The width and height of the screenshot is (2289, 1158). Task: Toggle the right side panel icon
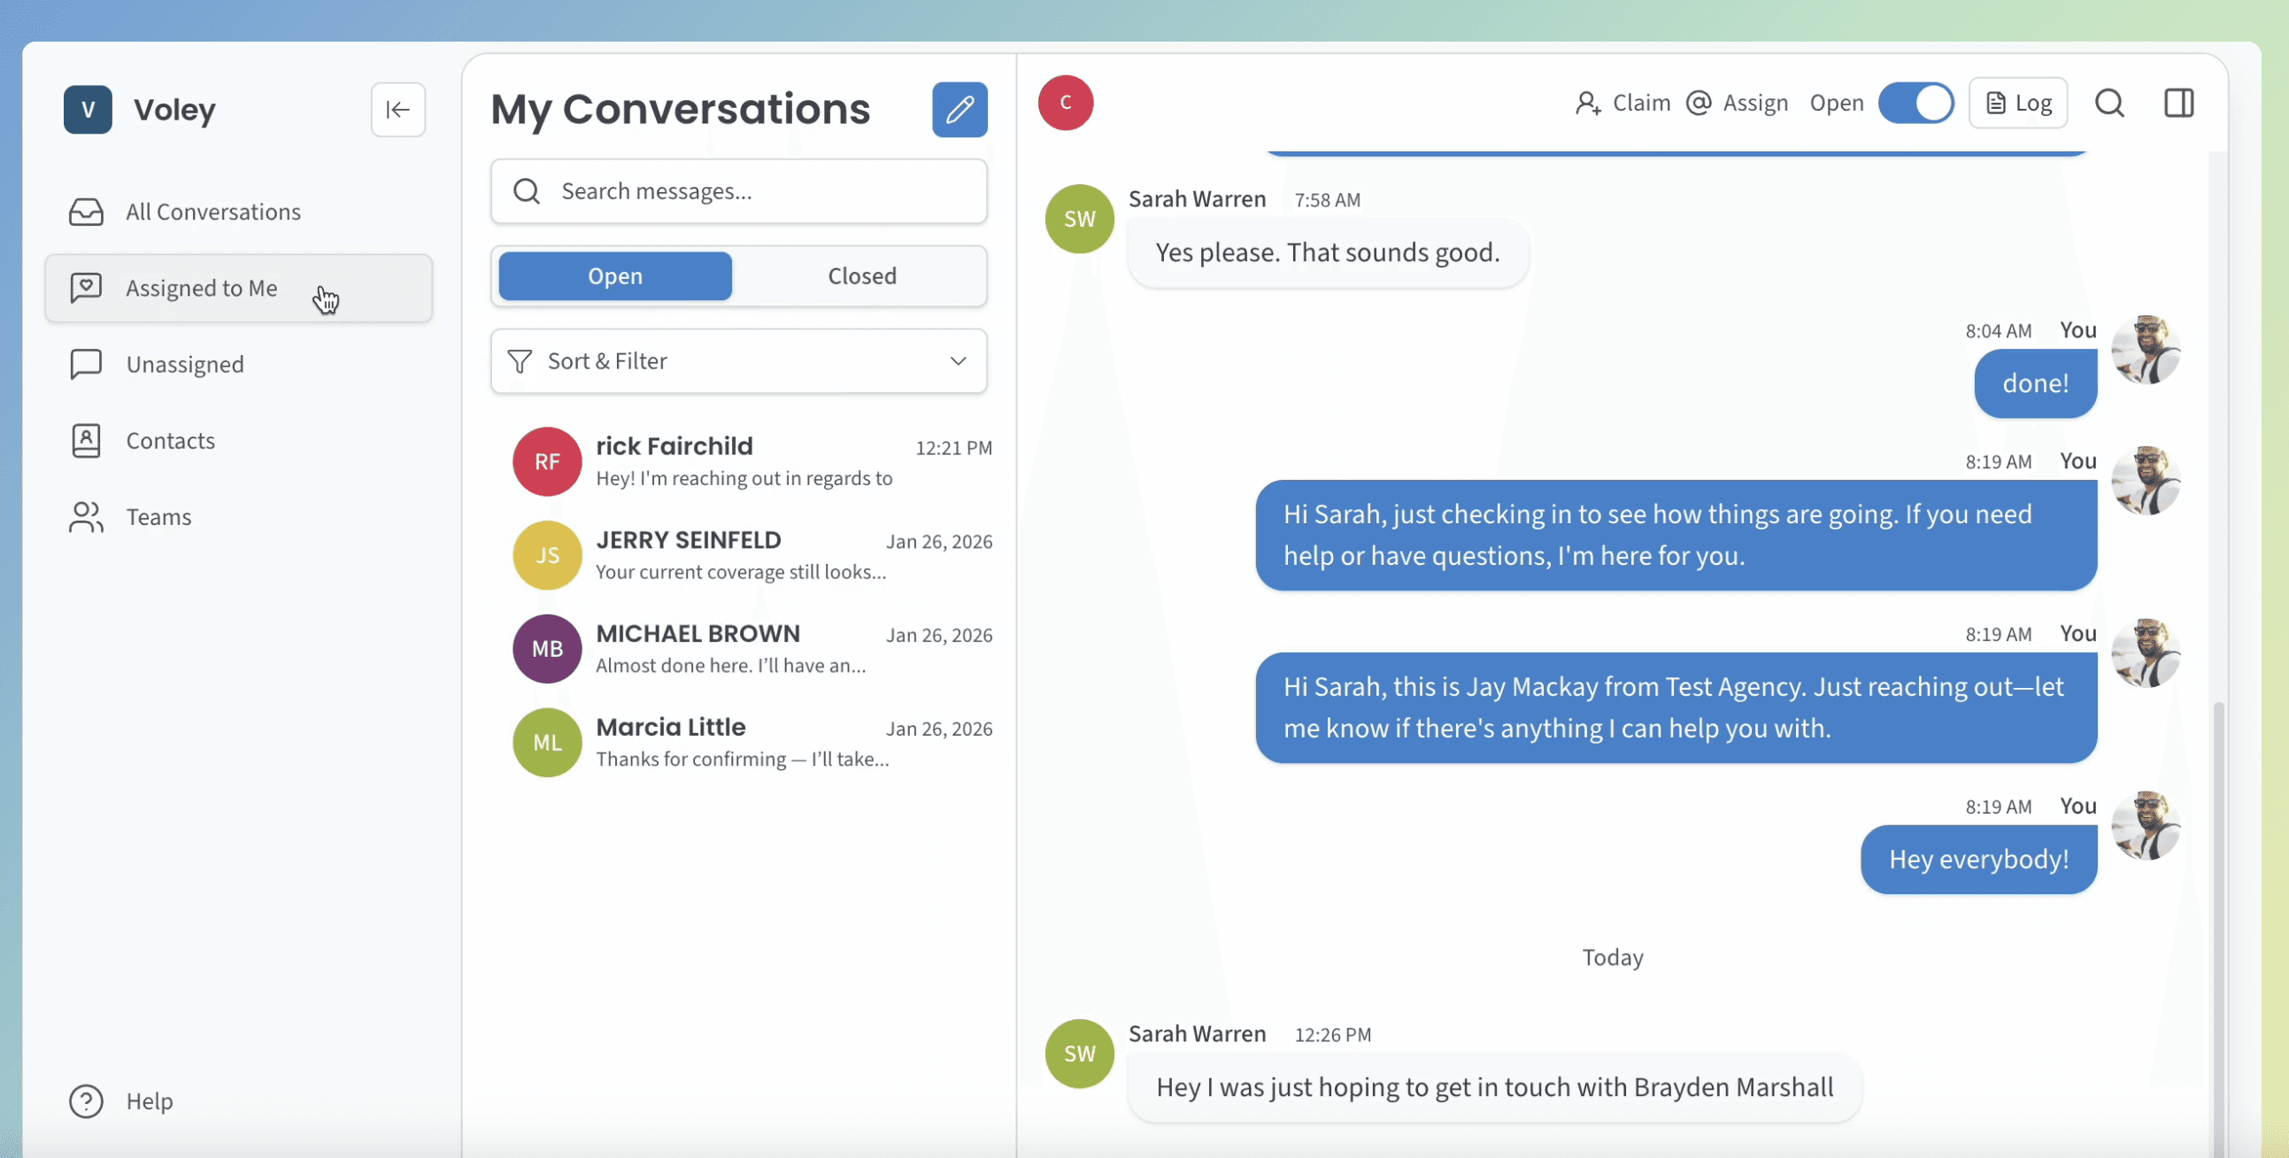[2178, 103]
